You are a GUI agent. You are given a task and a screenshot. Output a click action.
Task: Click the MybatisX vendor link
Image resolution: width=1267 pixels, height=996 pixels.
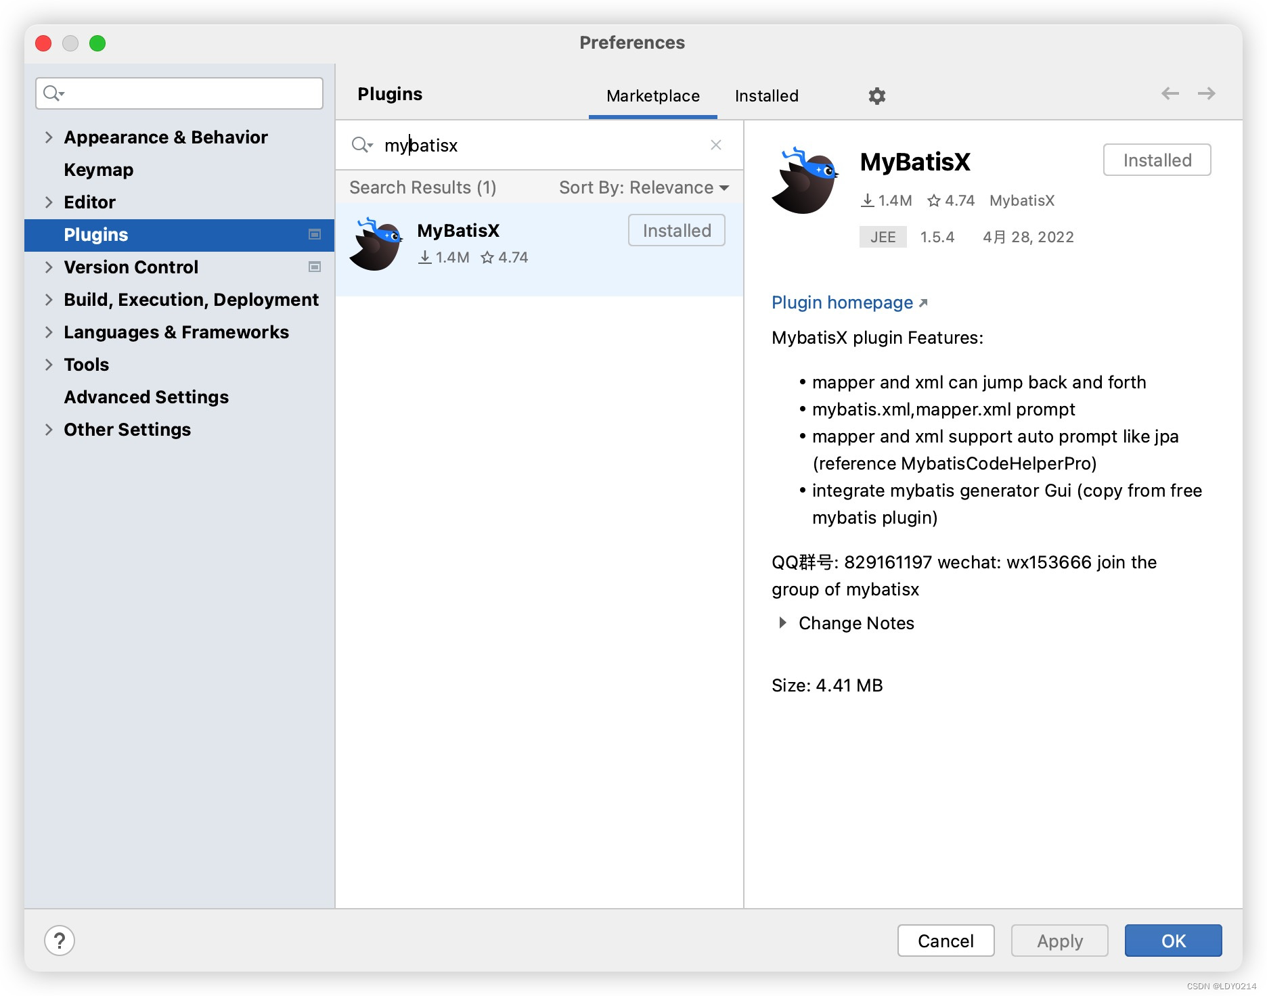pyautogui.click(x=1022, y=200)
